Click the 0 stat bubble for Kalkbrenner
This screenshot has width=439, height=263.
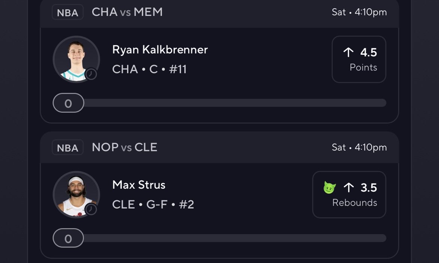click(x=68, y=103)
